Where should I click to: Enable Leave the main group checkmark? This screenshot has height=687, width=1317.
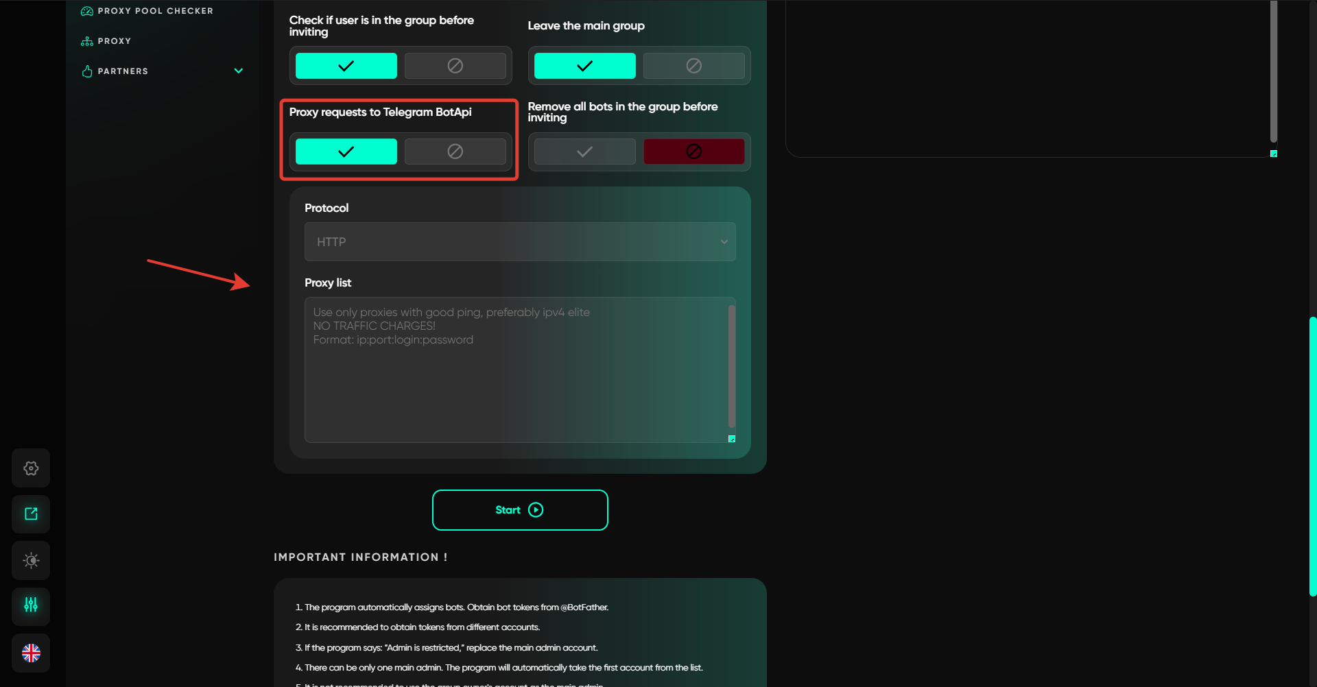(x=584, y=66)
